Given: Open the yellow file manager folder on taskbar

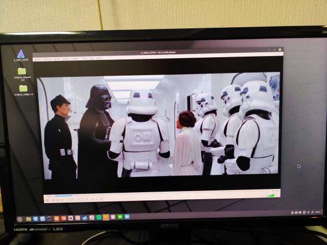Looking at the screenshot, I should [x=28, y=219].
